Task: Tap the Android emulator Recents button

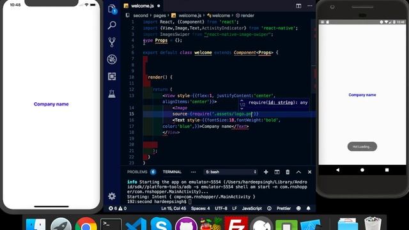Action: (x=387, y=170)
